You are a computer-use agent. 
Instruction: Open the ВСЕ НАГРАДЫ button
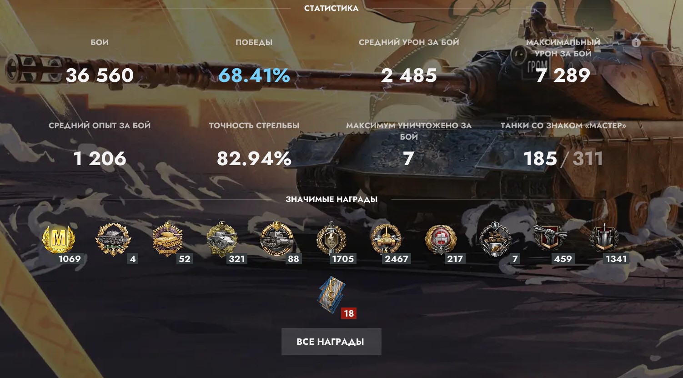coord(331,342)
